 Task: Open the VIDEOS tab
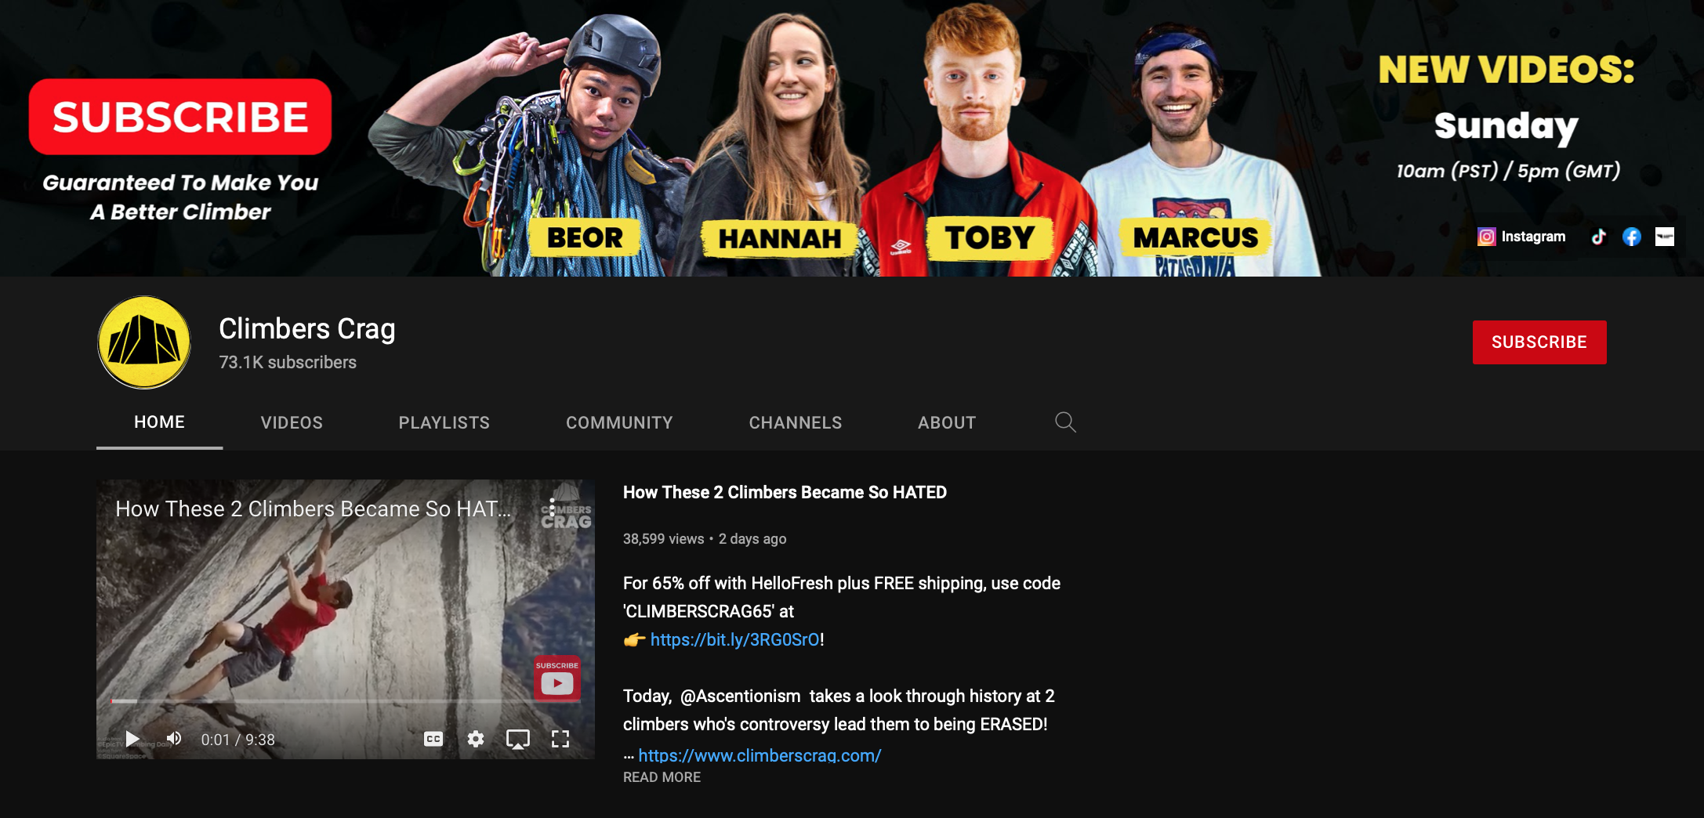[292, 422]
